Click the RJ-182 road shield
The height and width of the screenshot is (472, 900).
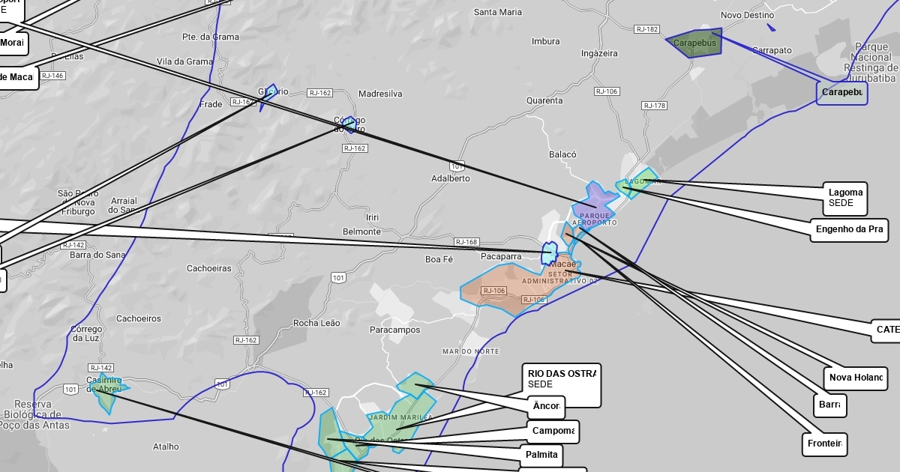(646, 29)
